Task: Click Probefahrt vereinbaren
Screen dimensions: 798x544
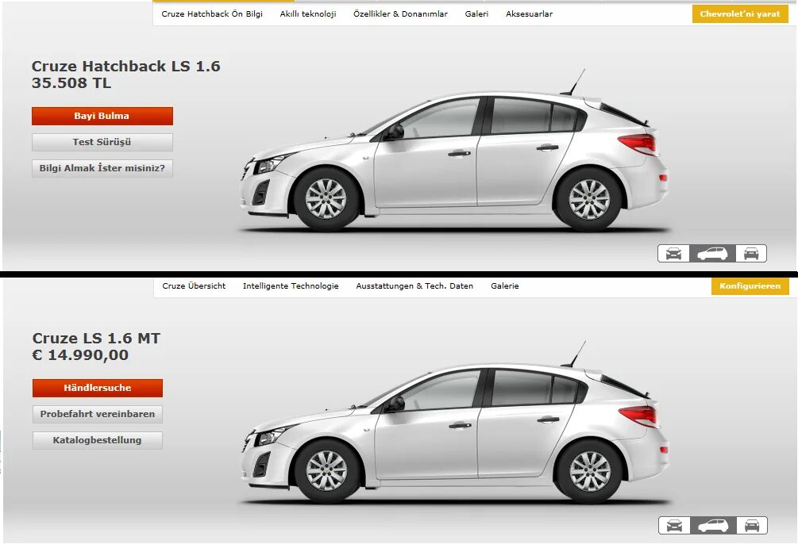Action: (97, 414)
